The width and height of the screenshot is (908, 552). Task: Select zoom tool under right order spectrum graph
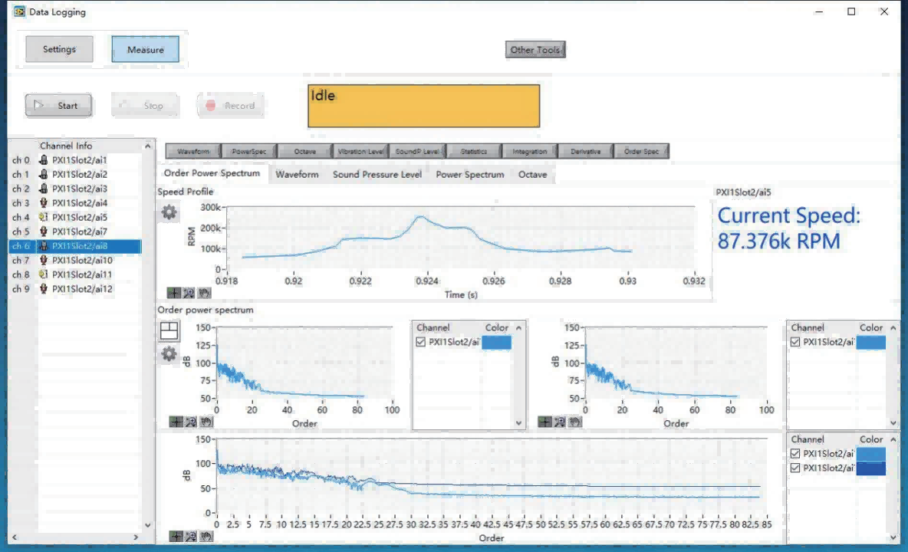click(559, 422)
